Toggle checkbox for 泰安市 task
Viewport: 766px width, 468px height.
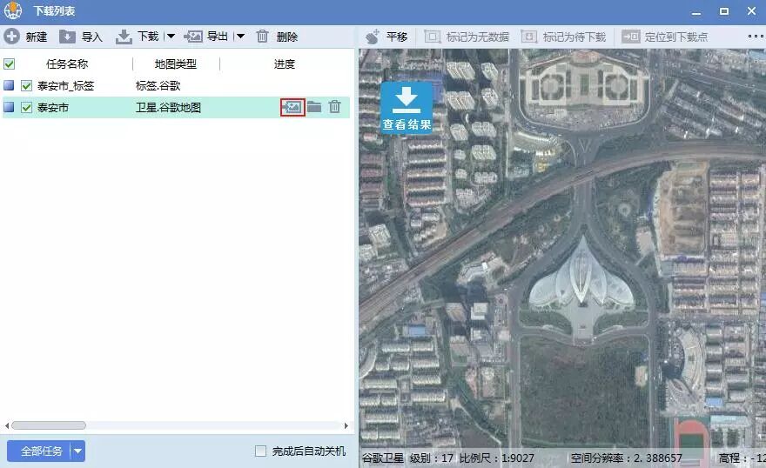tap(26, 107)
